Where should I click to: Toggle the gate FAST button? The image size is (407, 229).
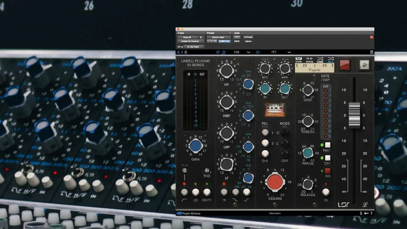328,145
